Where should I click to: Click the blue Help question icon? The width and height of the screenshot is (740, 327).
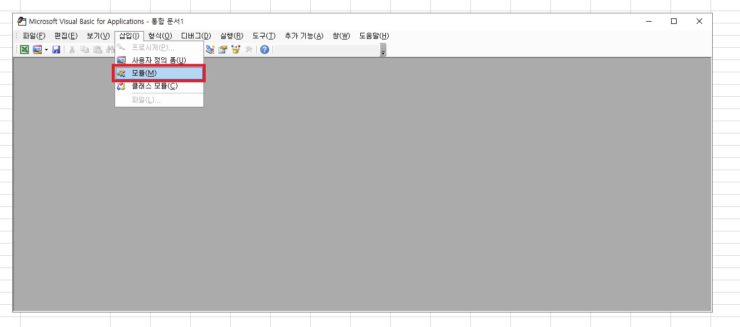(265, 49)
